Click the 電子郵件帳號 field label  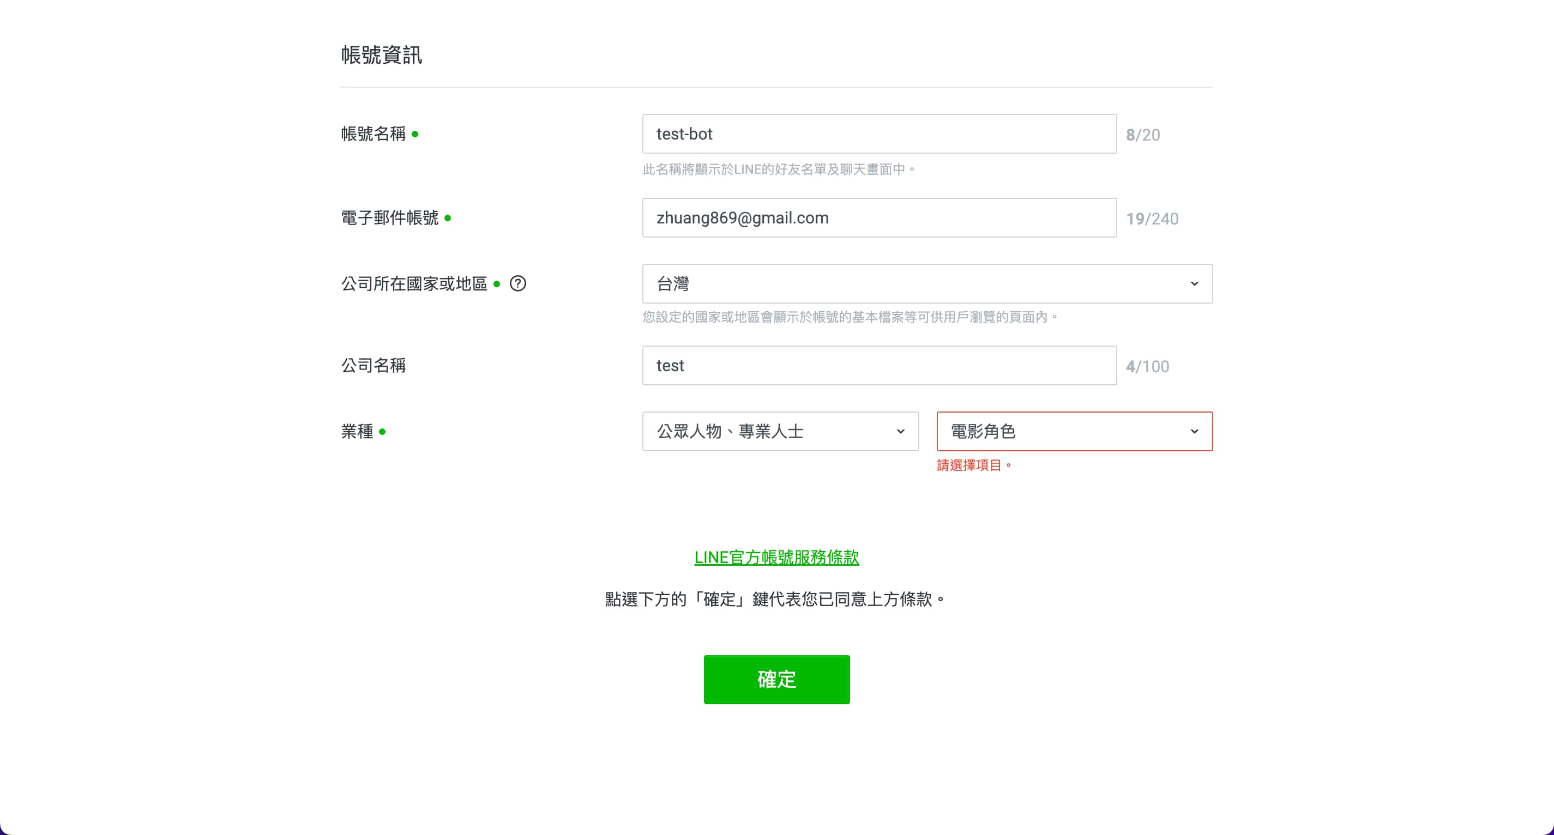(x=390, y=217)
